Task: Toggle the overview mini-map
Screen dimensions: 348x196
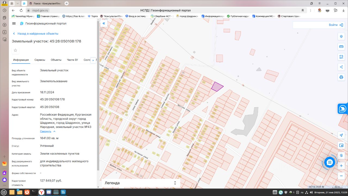Action: click(x=341, y=145)
